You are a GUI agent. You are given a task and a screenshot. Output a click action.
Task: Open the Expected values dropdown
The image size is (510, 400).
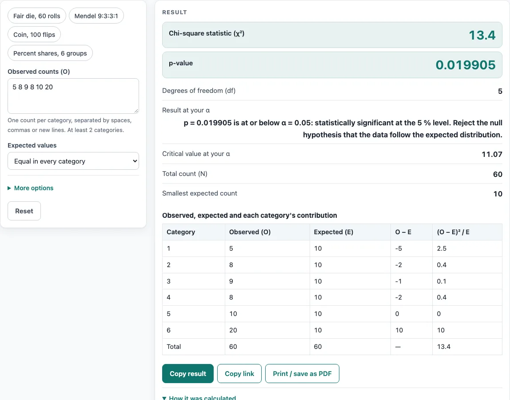click(73, 161)
